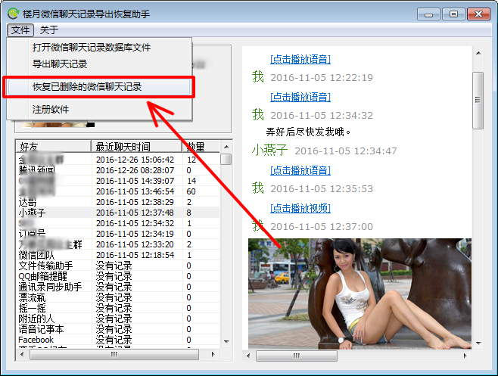Click 点击播放视频 link
The image size is (498, 376).
(x=300, y=208)
